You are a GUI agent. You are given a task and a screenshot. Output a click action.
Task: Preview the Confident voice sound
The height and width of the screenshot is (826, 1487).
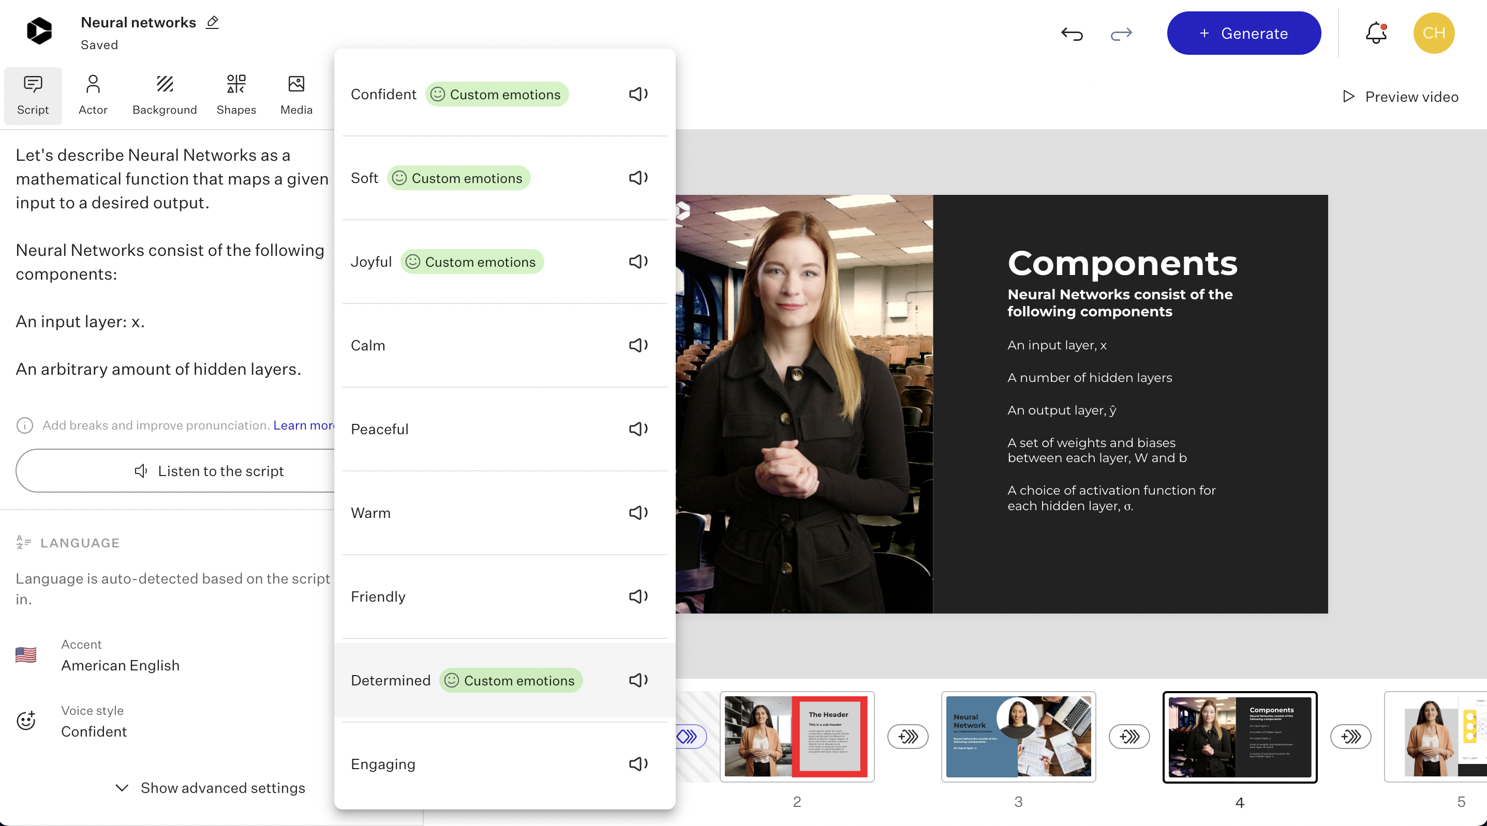[x=638, y=94]
